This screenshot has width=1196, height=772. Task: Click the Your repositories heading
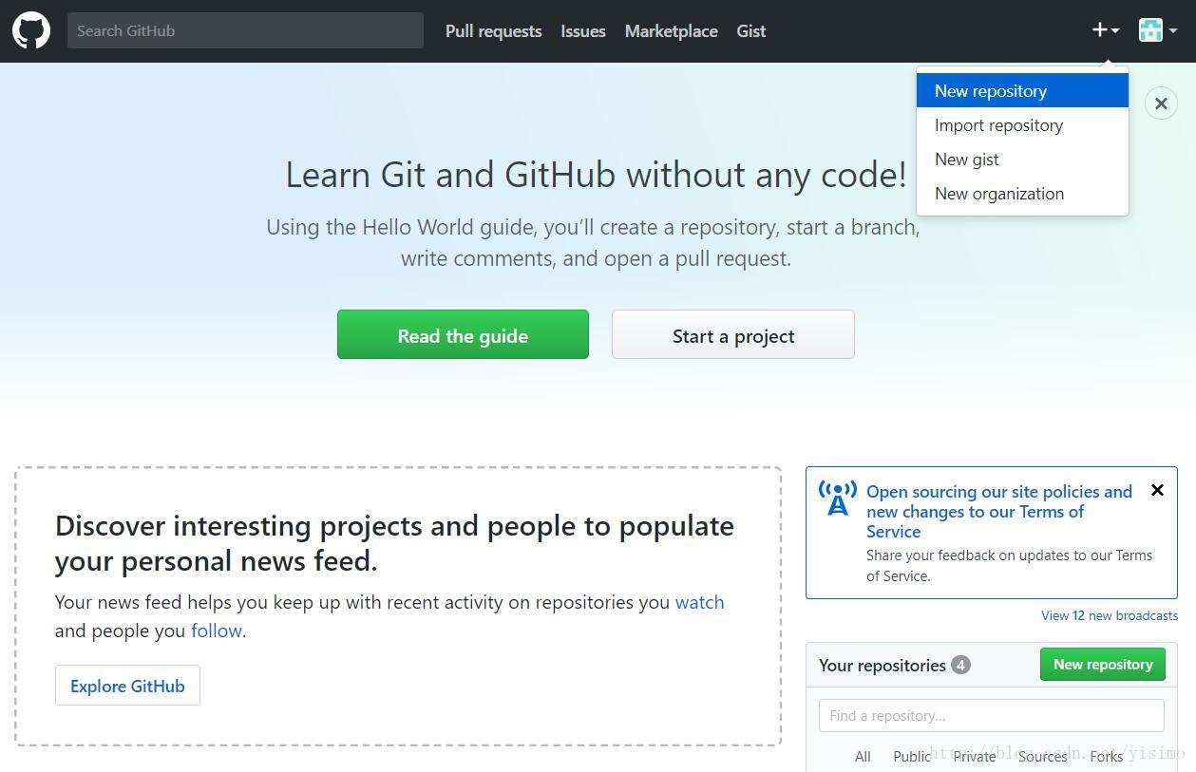[883, 665]
